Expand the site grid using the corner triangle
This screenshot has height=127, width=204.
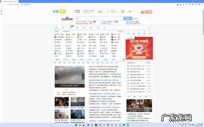point(123,59)
